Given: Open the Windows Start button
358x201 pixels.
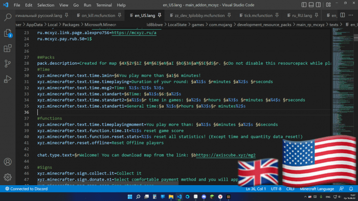Looking at the screenshot, I should point(130,197).
